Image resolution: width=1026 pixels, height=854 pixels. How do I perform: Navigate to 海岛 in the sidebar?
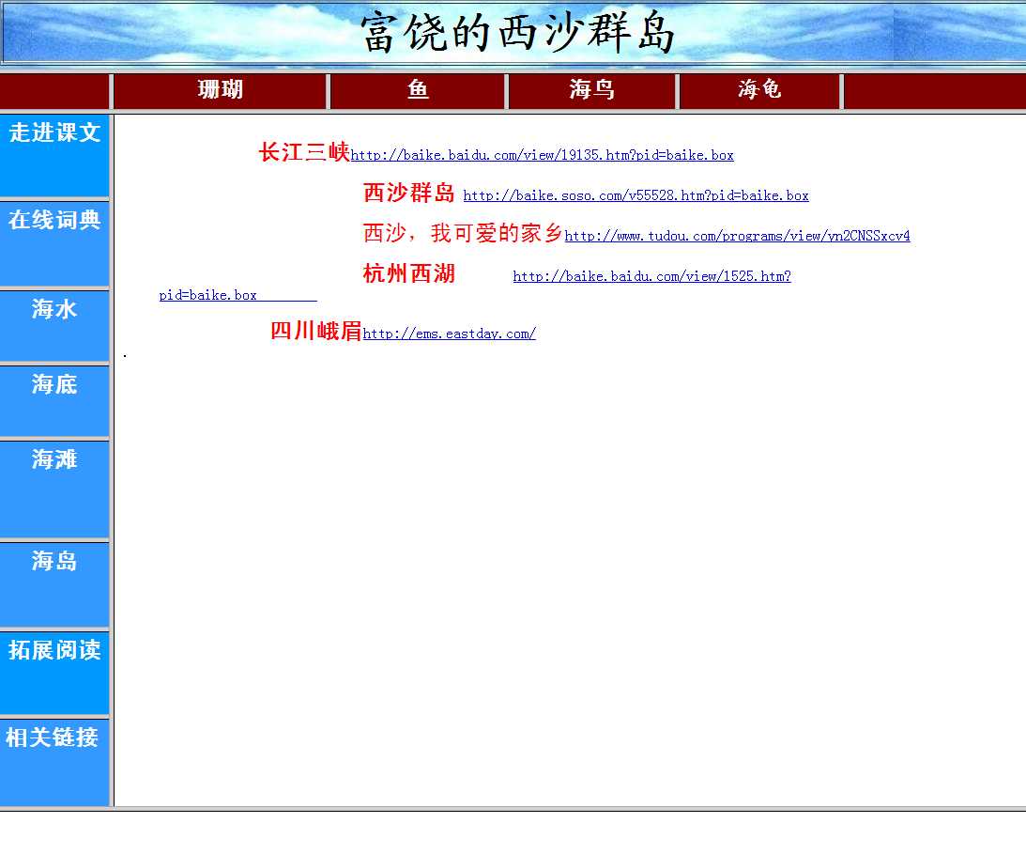click(x=54, y=561)
